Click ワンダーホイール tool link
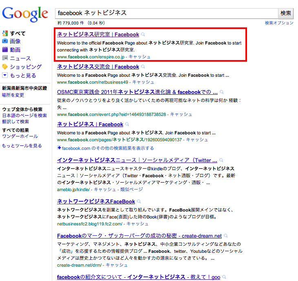The height and width of the screenshot is (281, 298). pyautogui.click(x=20, y=136)
